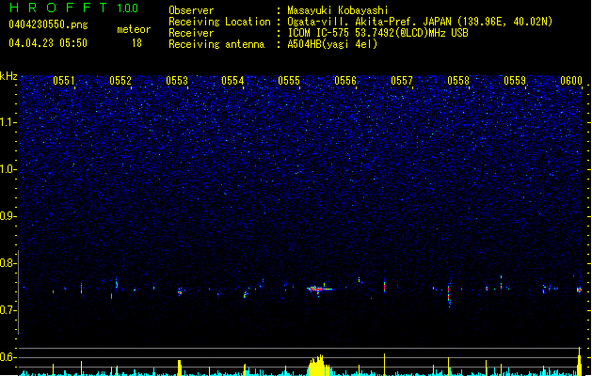Click the 0.7 kHz frequency label
Image resolution: width=592 pixels, height=376 pixels.
[8, 310]
